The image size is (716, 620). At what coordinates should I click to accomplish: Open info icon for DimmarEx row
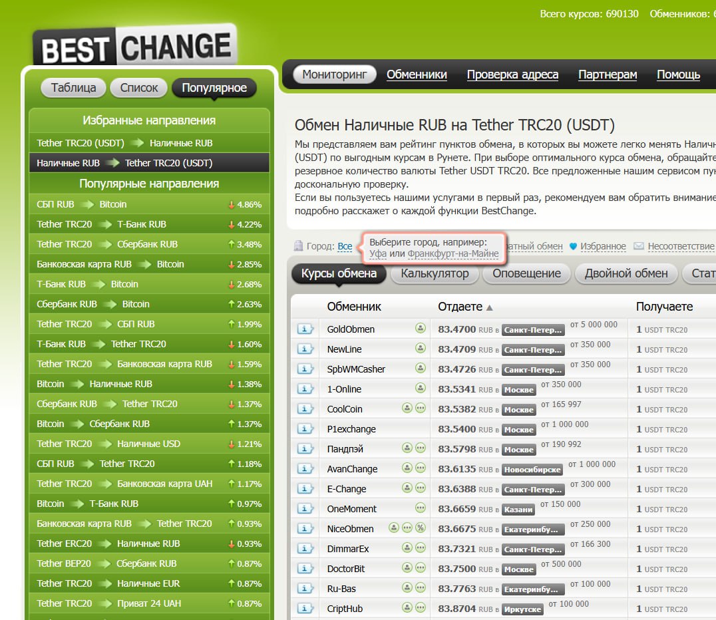[x=305, y=548]
